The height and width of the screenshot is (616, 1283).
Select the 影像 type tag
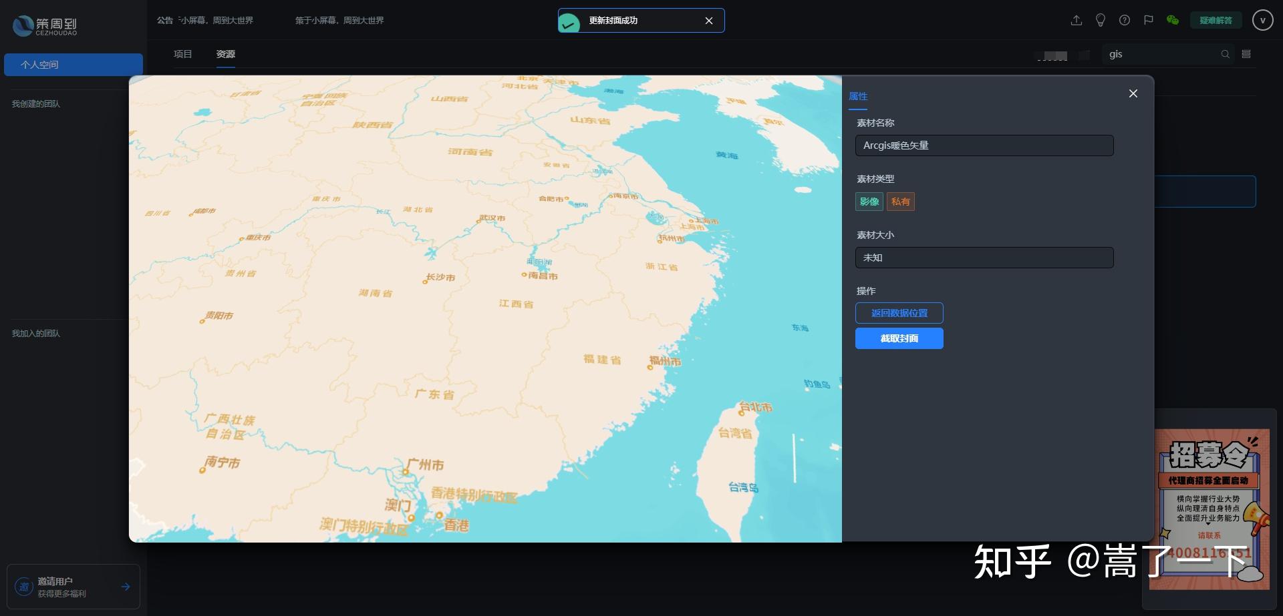click(x=869, y=202)
